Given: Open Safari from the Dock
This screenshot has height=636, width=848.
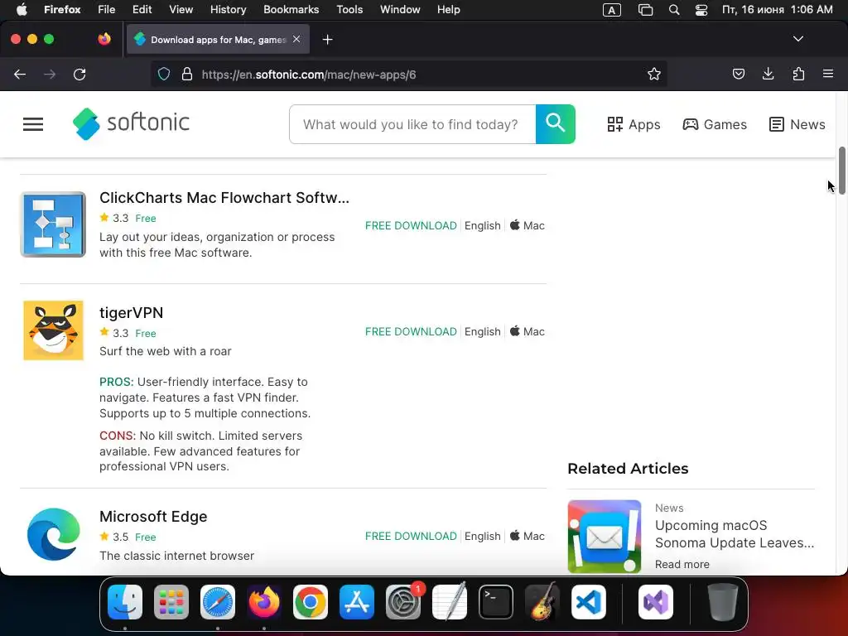Looking at the screenshot, I should [218, 602].
